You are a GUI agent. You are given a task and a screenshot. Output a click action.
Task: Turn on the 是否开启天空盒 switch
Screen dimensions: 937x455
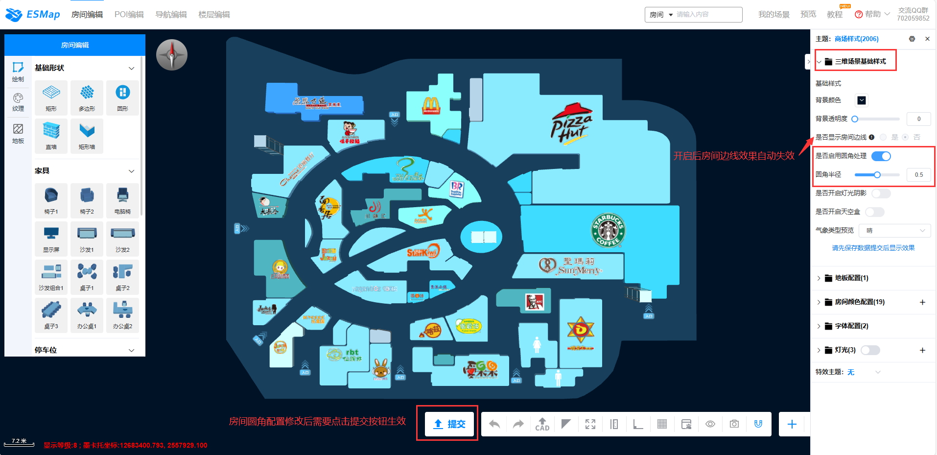874,212
